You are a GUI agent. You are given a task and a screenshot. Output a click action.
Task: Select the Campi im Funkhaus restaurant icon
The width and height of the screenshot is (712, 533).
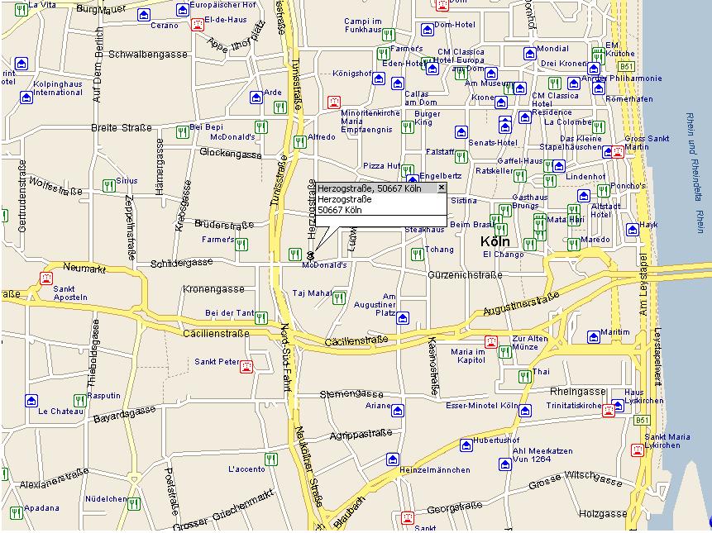(388, 34)
